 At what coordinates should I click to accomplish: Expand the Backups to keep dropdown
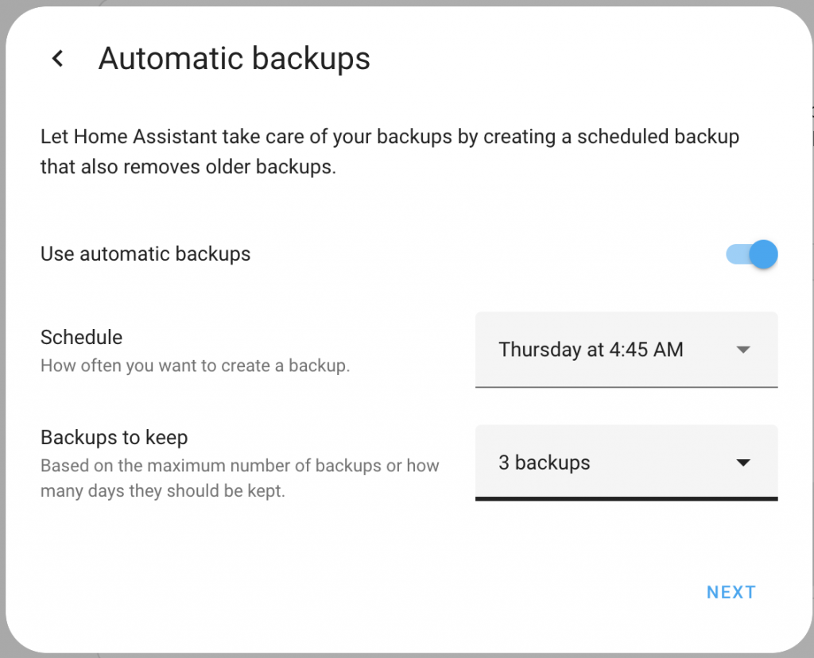pyautogui.click(x=626, y=463)
